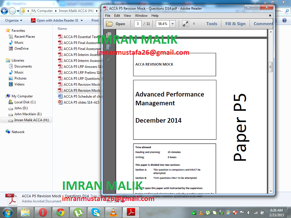Click the zoom value field showing 58.4%
Screen dimensions: 291x218
pyautogui.click(x=163, y=24)
